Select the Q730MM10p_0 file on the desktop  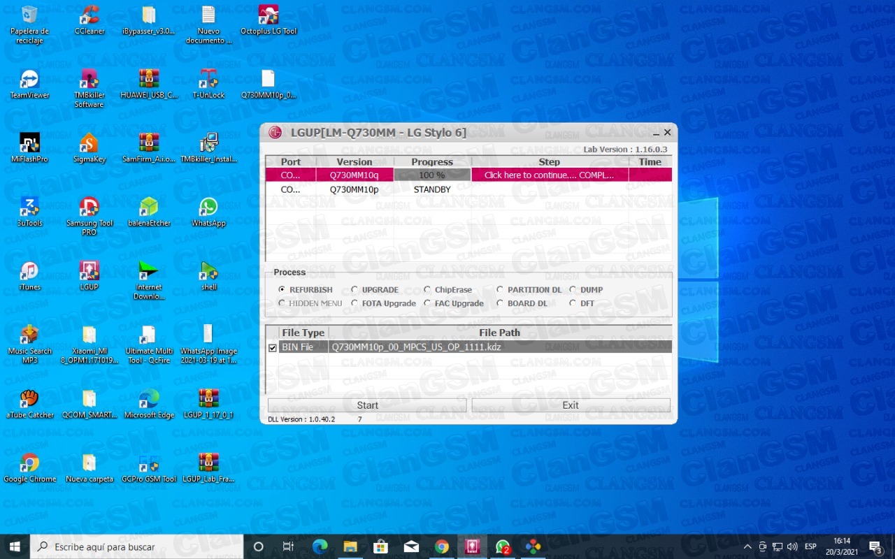[268, 84]
